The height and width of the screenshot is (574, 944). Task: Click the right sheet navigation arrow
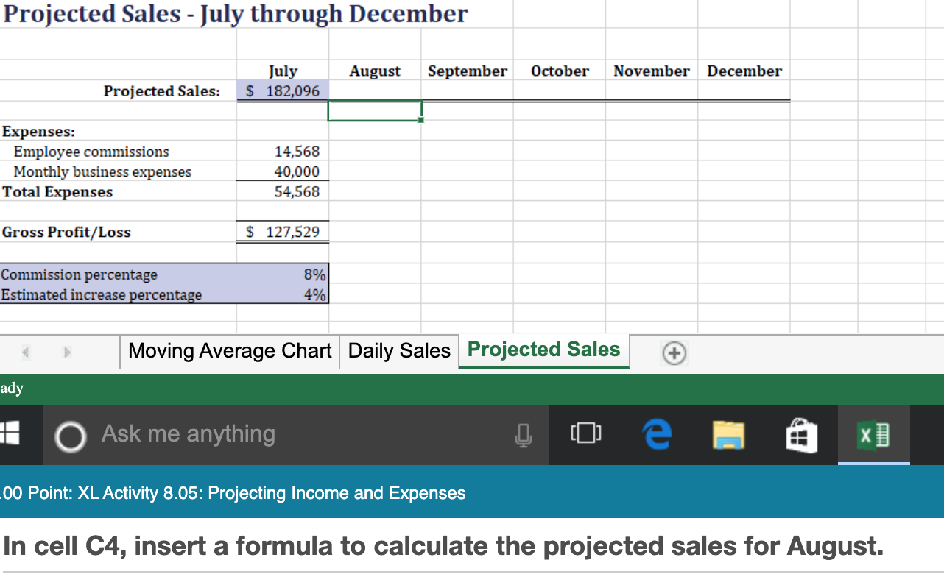pyautogui.click(x=66, y=352)
